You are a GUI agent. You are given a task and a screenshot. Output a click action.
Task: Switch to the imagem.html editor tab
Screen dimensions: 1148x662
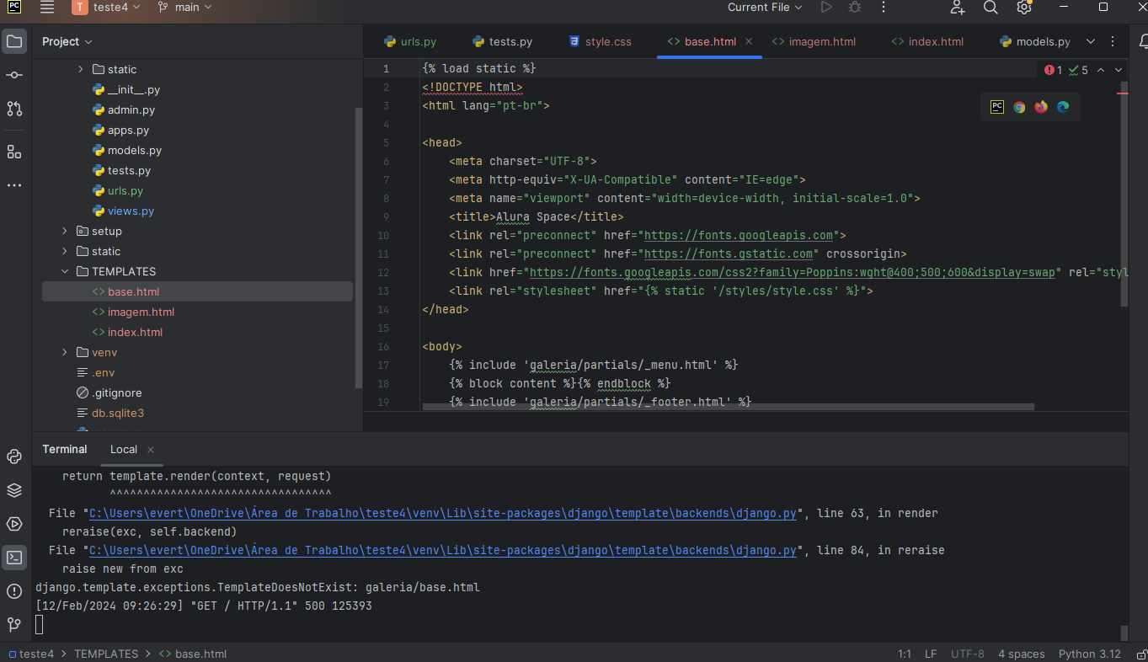[x=814, y=41]
